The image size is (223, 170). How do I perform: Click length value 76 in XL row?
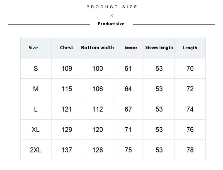(190, 130)
